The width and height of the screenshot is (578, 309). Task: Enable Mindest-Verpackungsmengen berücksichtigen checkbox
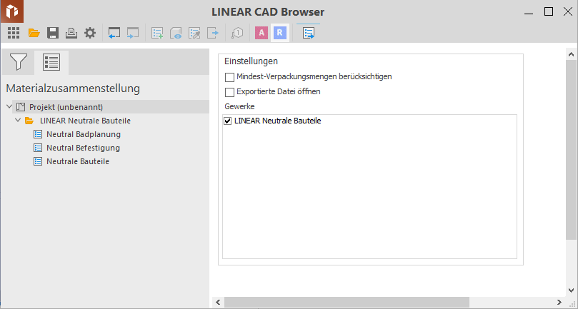pos(229,77)
